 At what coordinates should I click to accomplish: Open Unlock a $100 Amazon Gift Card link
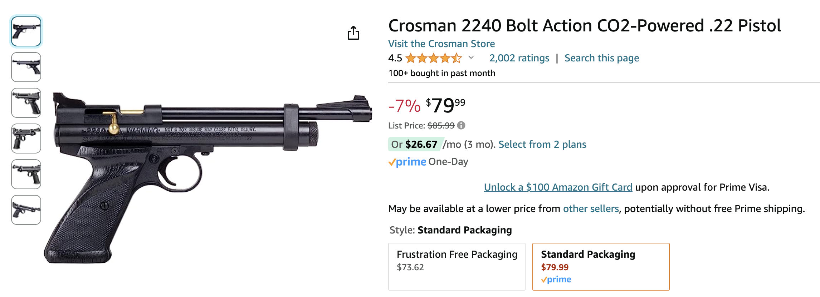[558, 187]
